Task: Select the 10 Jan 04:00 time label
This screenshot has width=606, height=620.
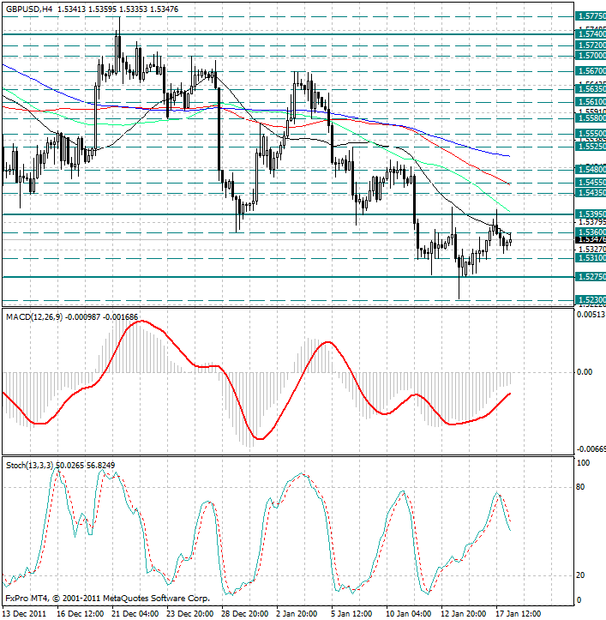Action: (x=409, y=614)
